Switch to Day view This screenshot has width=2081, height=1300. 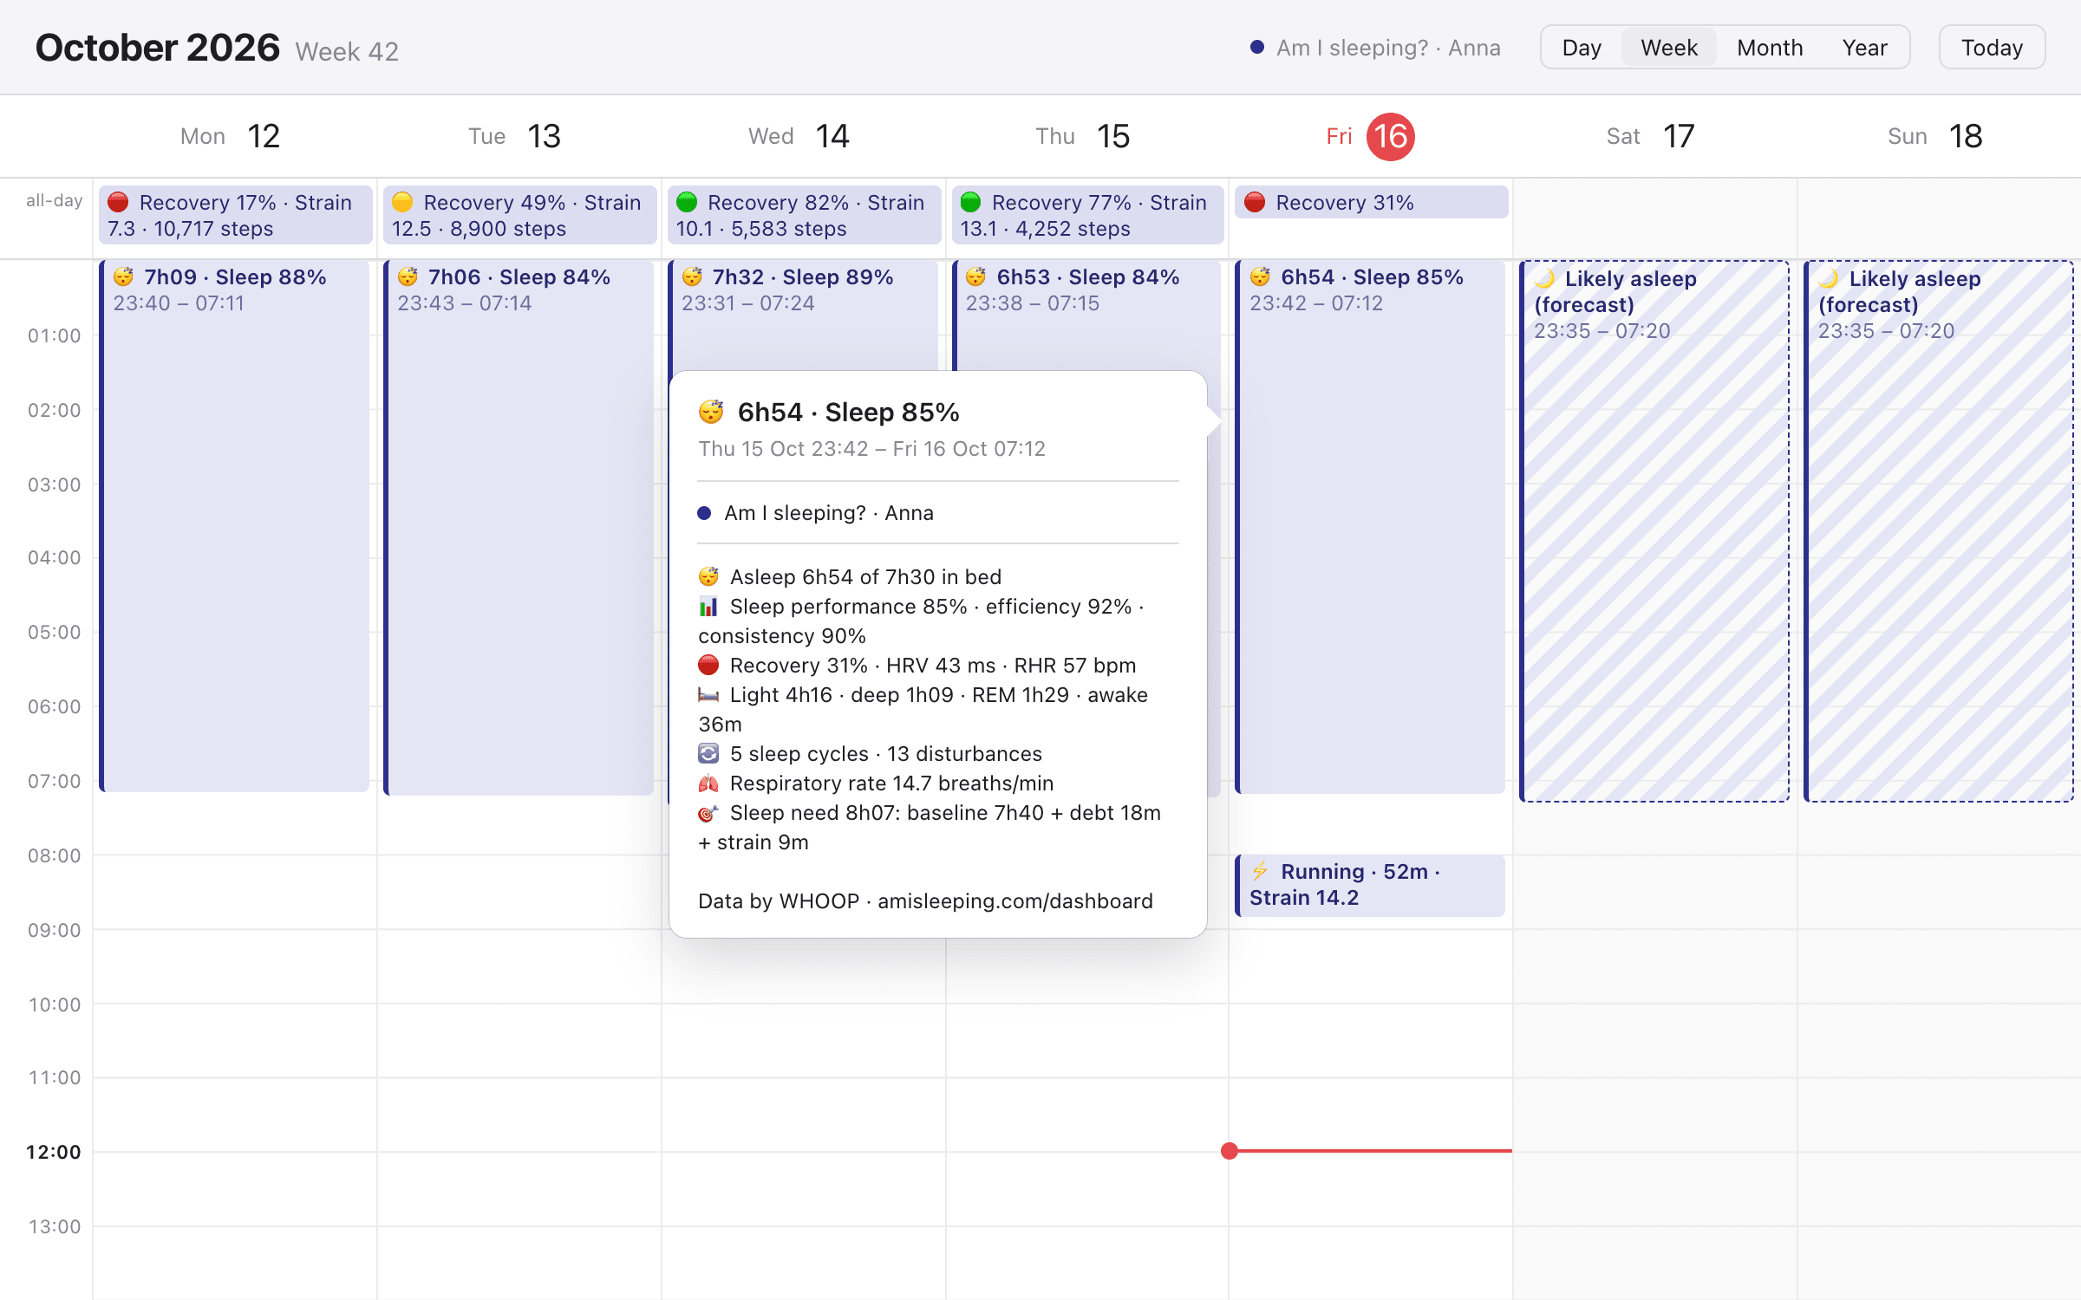point(1582,48)
